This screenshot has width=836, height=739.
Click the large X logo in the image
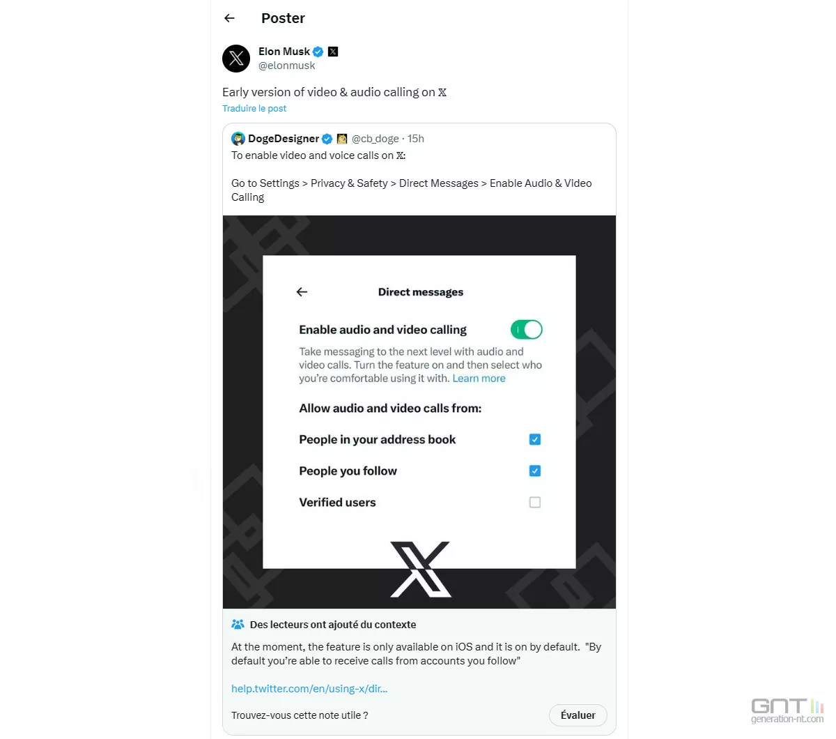421,570
